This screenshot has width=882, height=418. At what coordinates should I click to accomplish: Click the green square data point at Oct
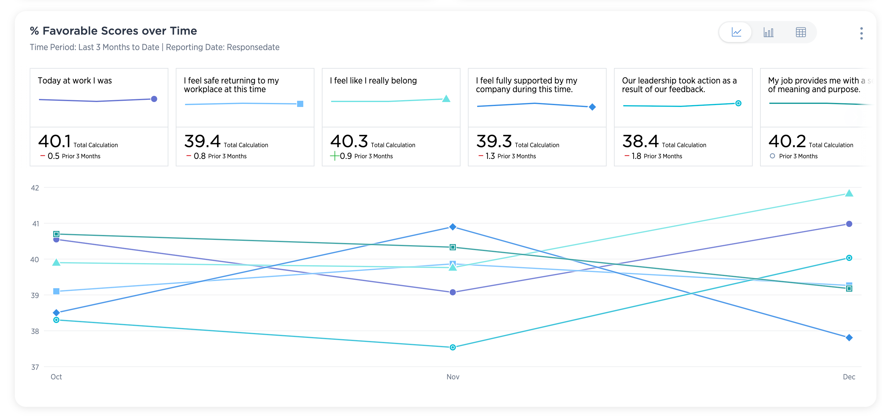click(x=57, y=234)
